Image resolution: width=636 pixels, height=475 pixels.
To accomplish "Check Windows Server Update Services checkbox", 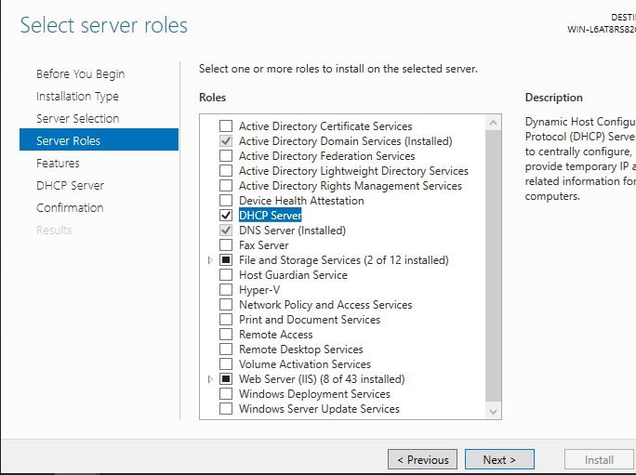I will (x=226, y=409).
